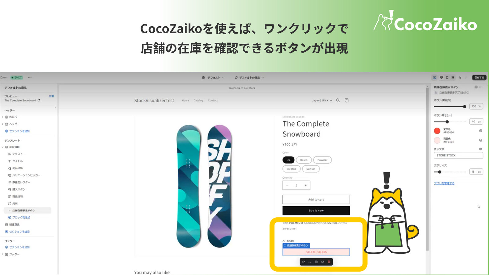Duplicate block via floating toolbar copy icon
The height and width of the screenshot is (275, 489).
click(x=316, y=262)
